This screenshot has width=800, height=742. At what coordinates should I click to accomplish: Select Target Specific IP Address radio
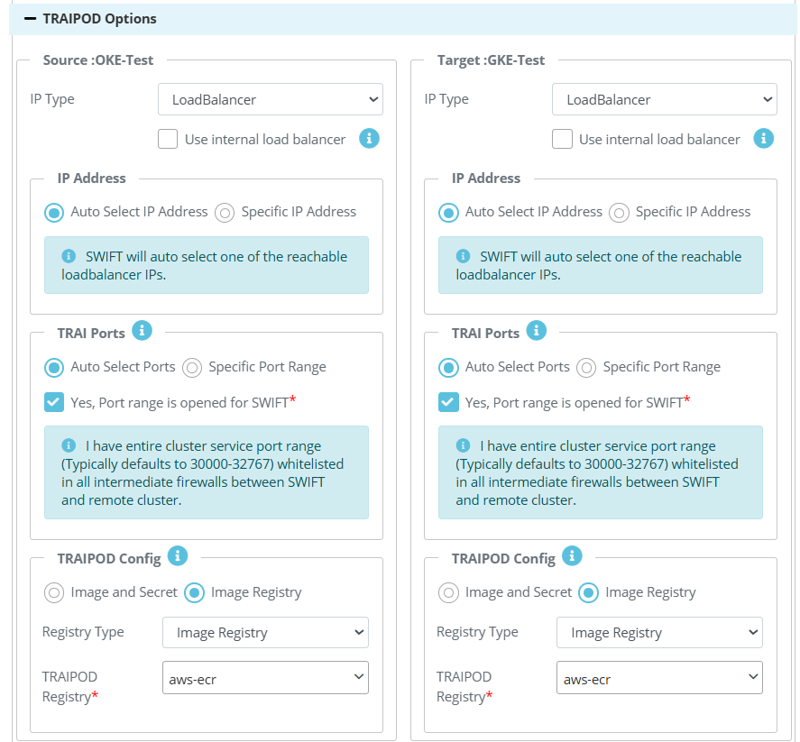click(619, 213)
